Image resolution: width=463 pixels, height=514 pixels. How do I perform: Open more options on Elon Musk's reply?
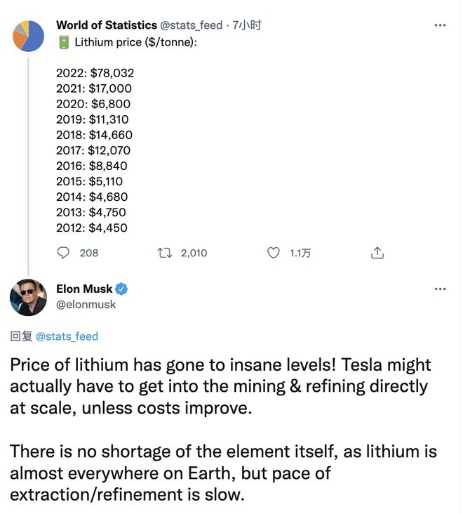click(440, 289)
